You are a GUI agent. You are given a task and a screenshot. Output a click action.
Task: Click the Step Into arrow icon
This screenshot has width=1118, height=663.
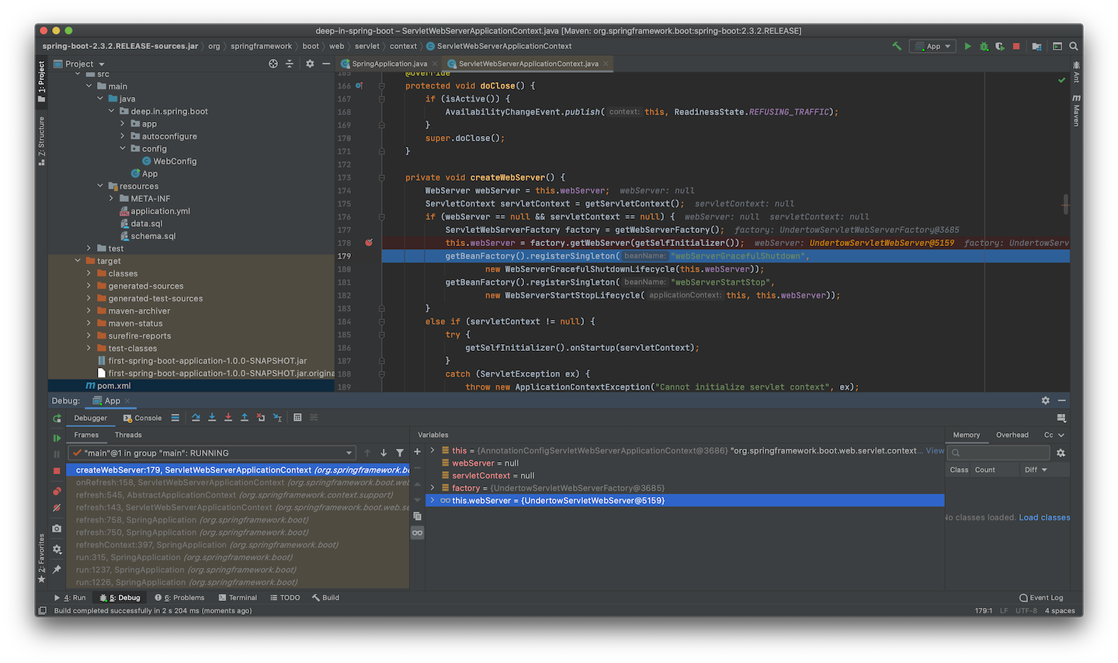click(212, 418)
